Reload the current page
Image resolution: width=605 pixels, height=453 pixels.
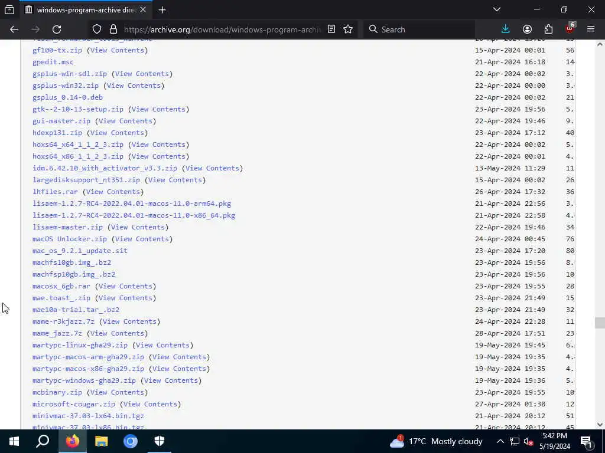pyautogui.click(x=57, y=29)
